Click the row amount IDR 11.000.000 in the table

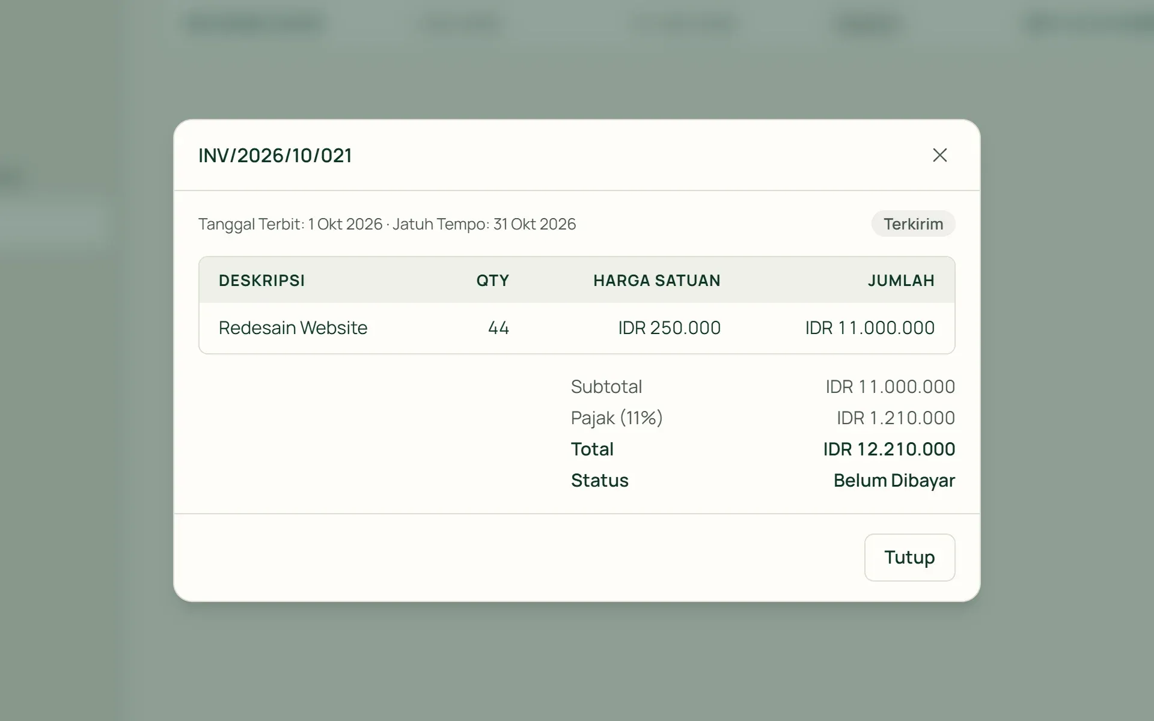click(870, 327)
